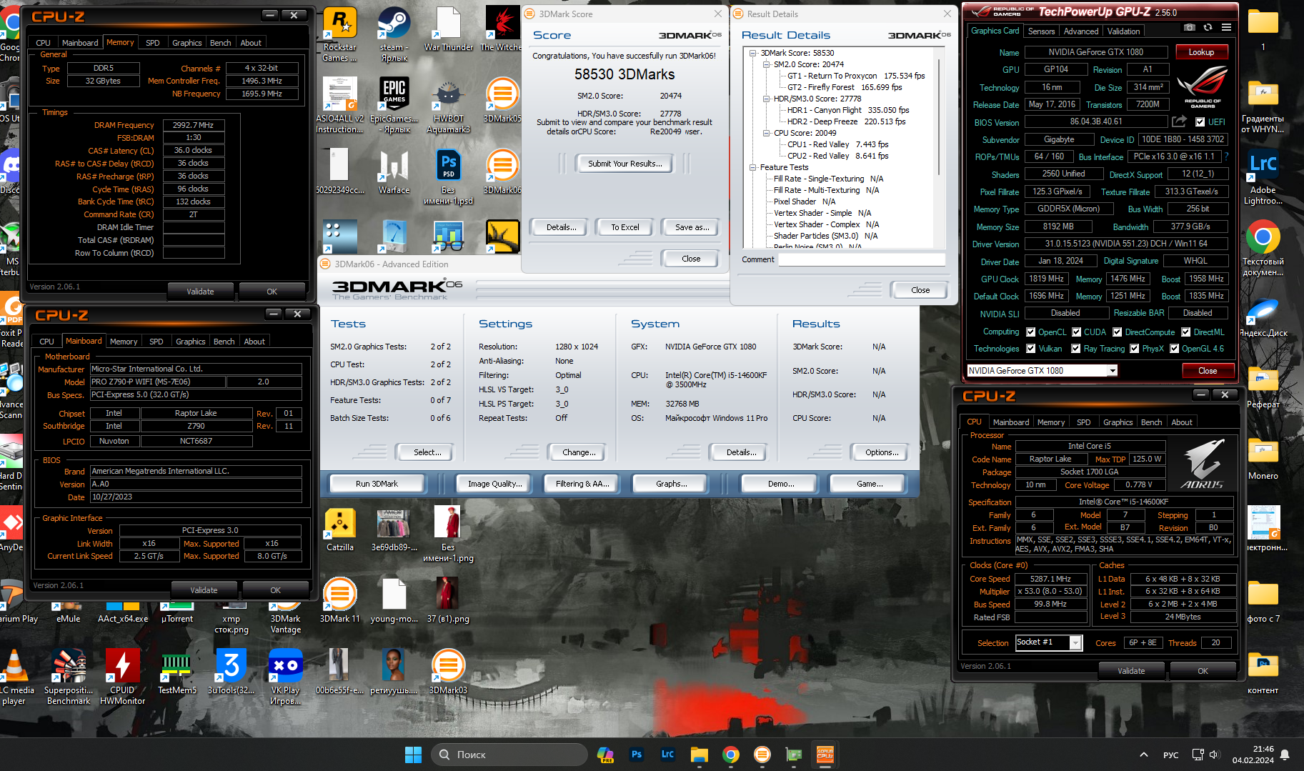Open the War Thunder desktop icon
Screen dimensions: 1304x771
[x=449, y=29]
